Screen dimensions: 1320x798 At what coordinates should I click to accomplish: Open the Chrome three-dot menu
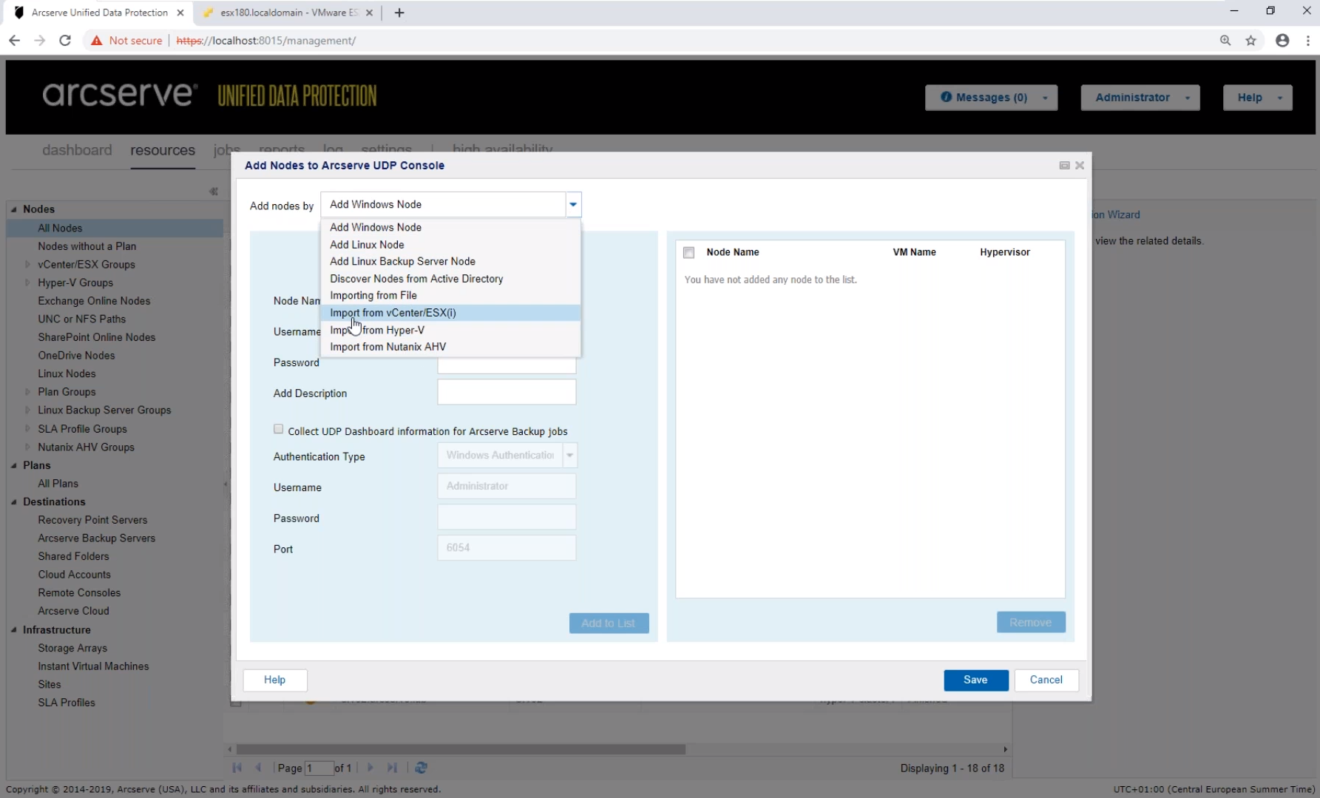[1308, 41]
